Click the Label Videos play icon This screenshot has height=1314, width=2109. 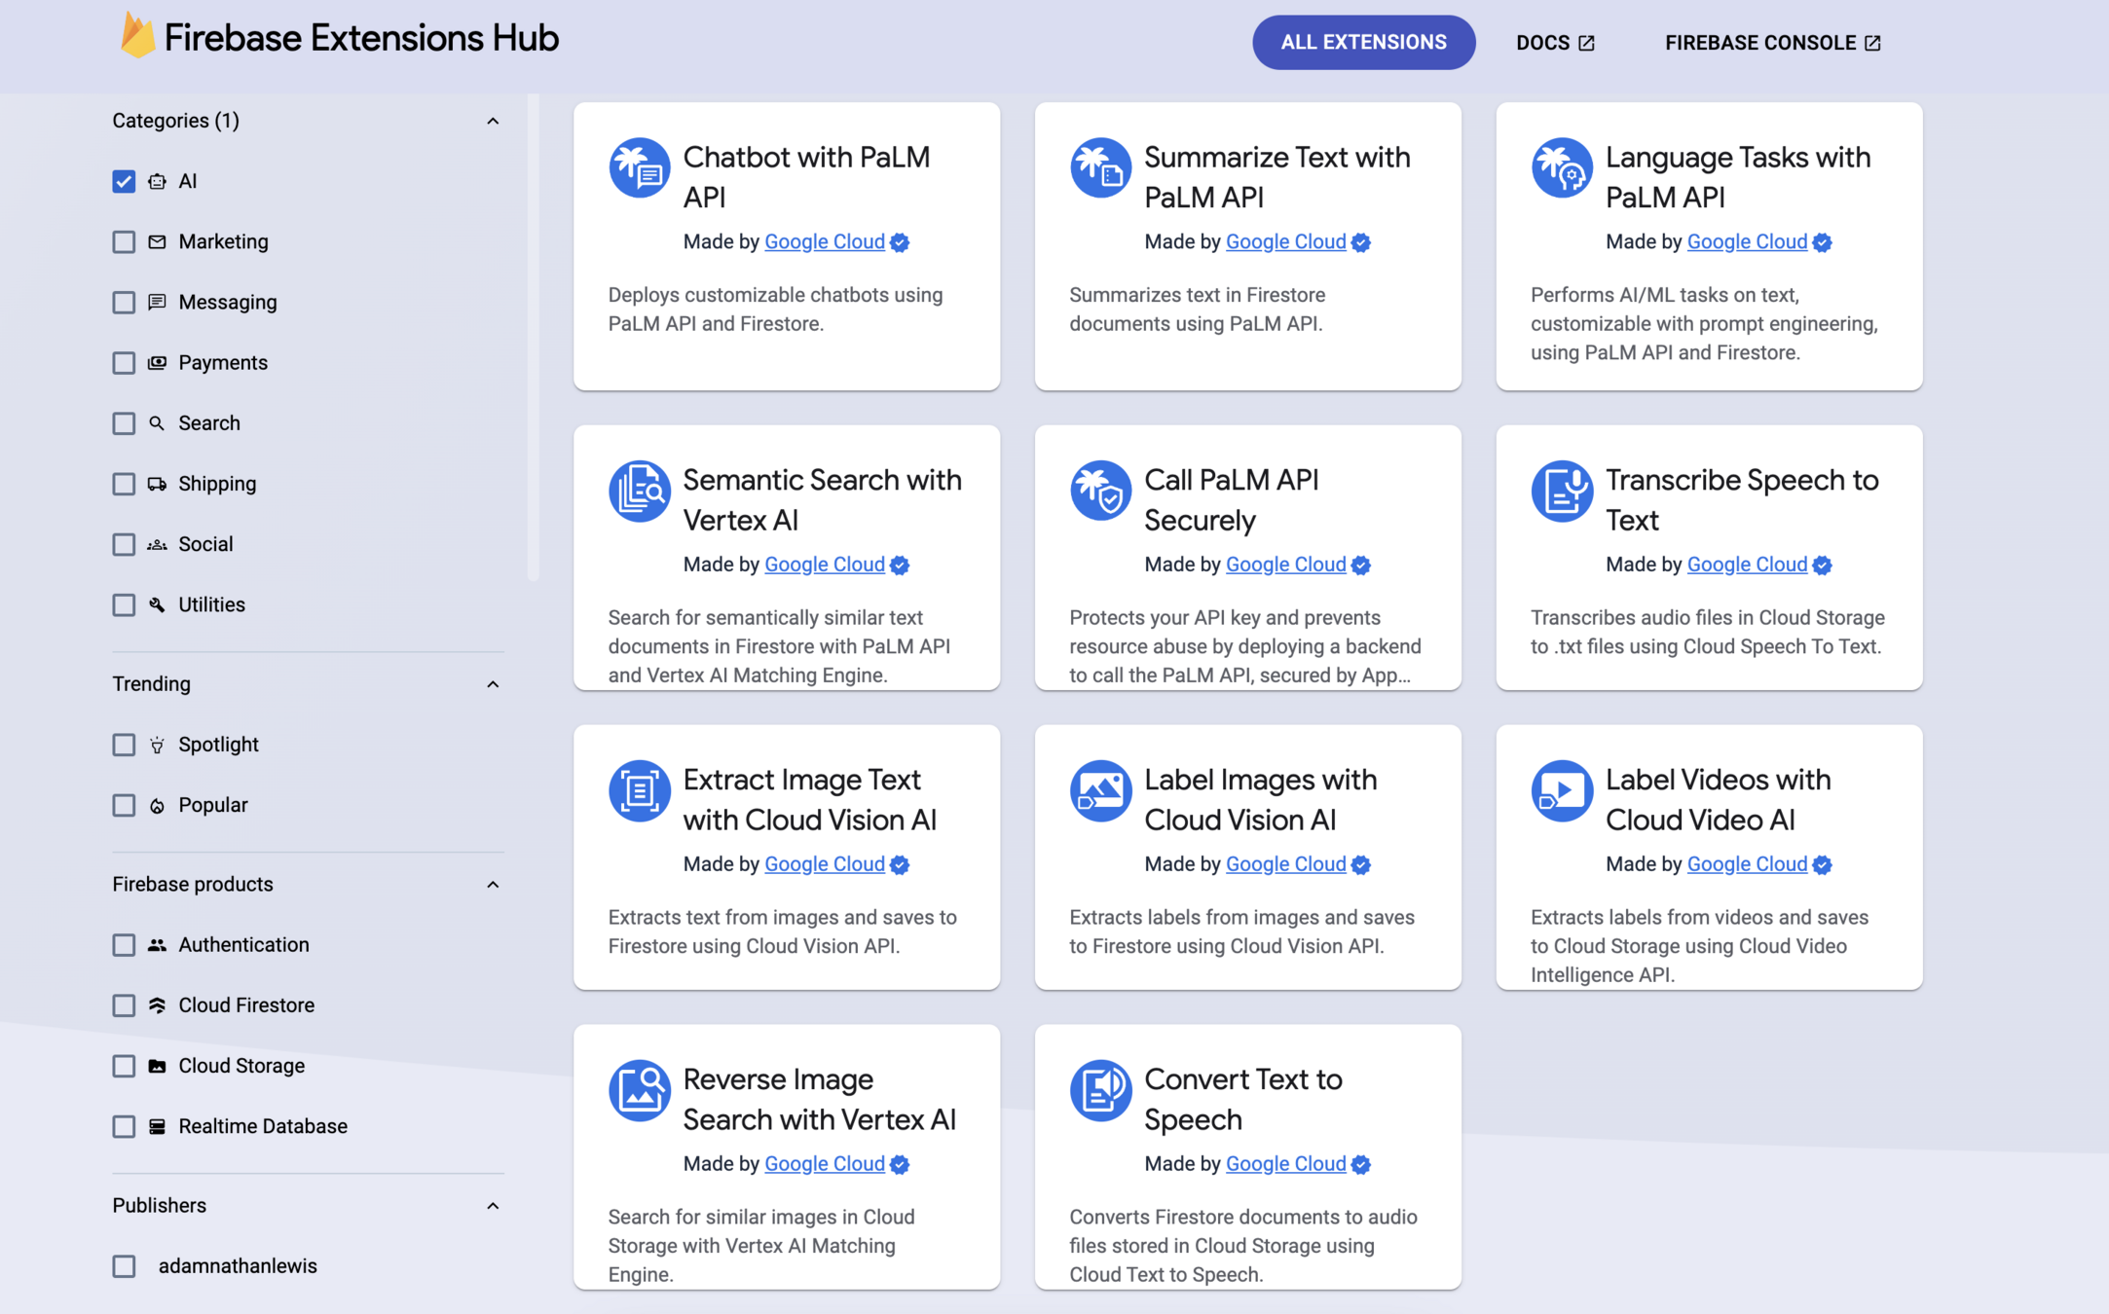(1561, 790)
